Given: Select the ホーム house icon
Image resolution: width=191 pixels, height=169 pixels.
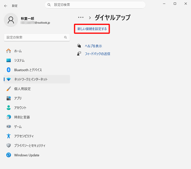Looking at the screenshot, I should coord(8,51).
